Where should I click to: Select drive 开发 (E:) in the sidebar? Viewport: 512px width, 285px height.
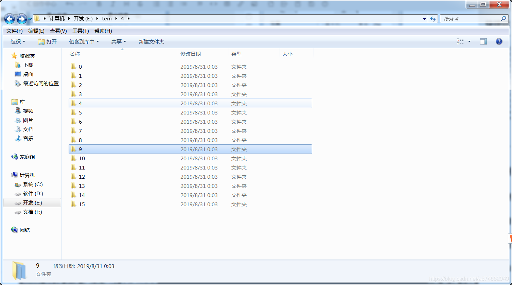click(33, 203)
